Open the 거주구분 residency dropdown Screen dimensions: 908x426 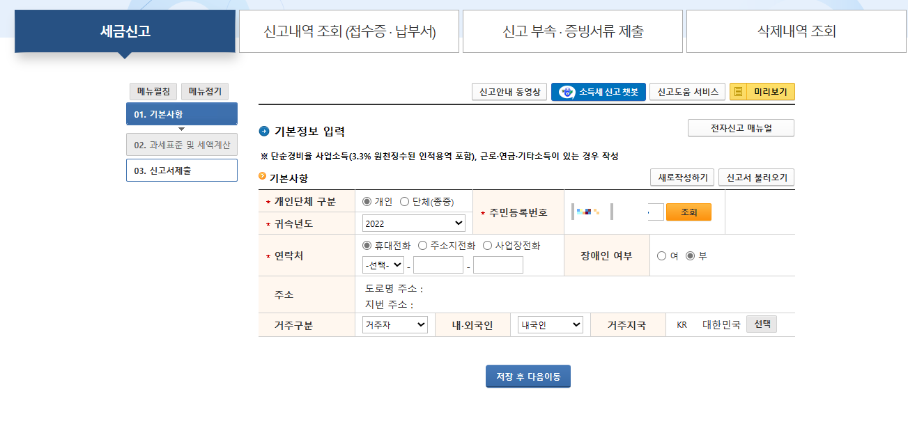tap(394, 324)
